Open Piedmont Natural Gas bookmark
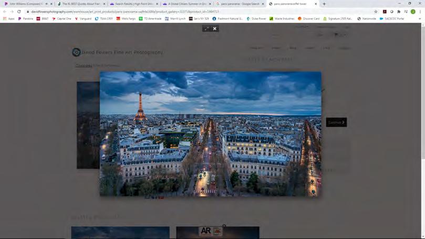 tap(227, 19)
